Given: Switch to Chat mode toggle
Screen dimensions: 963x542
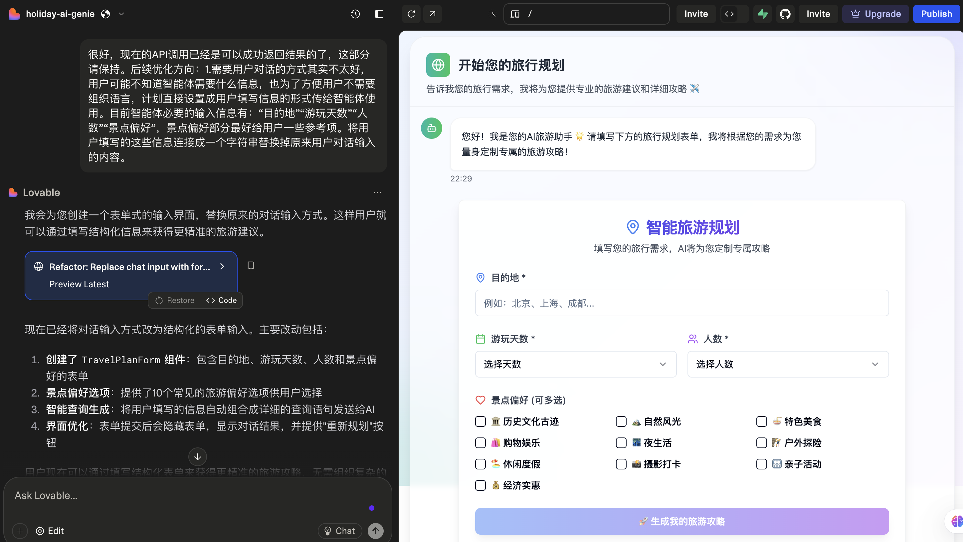Looking at the screenshot, I should 340,531.
